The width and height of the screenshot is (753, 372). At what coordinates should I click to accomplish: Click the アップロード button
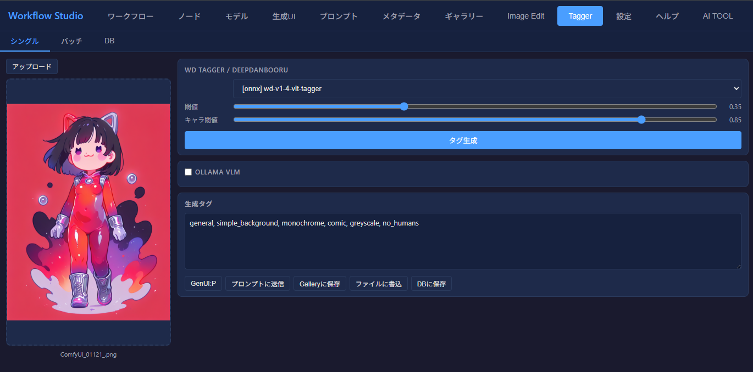[x=32, y=66]
